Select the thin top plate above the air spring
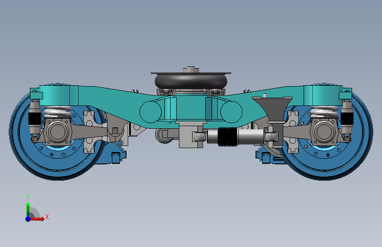 [191, 73]
